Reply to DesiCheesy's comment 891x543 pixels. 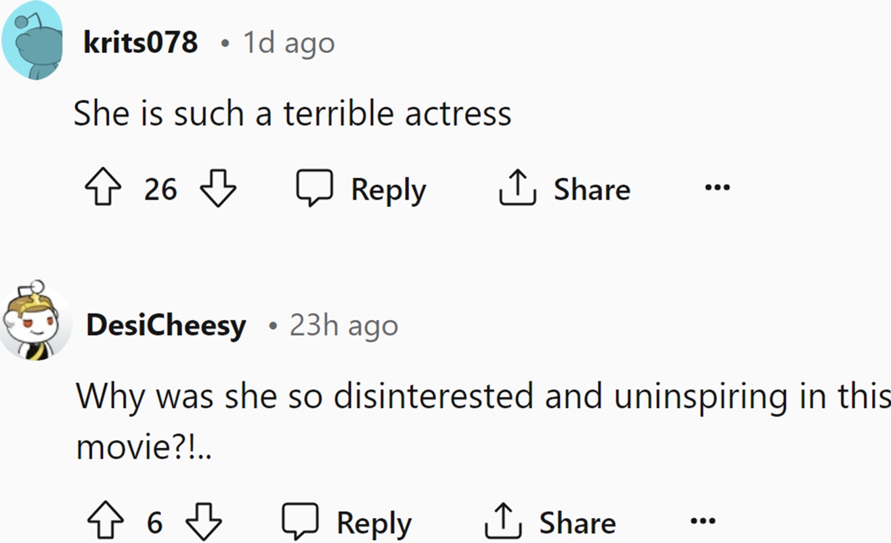[x=347, y=522]
